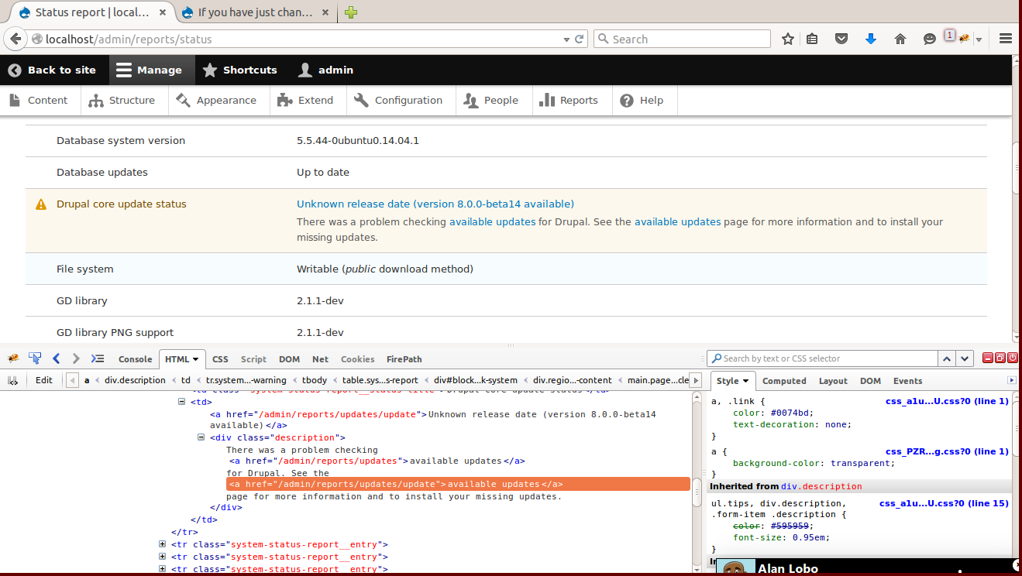Expand second collapsed system-status-report__entry row
Viewport: 1022px width, 576px height.
(x=162, y=557)
